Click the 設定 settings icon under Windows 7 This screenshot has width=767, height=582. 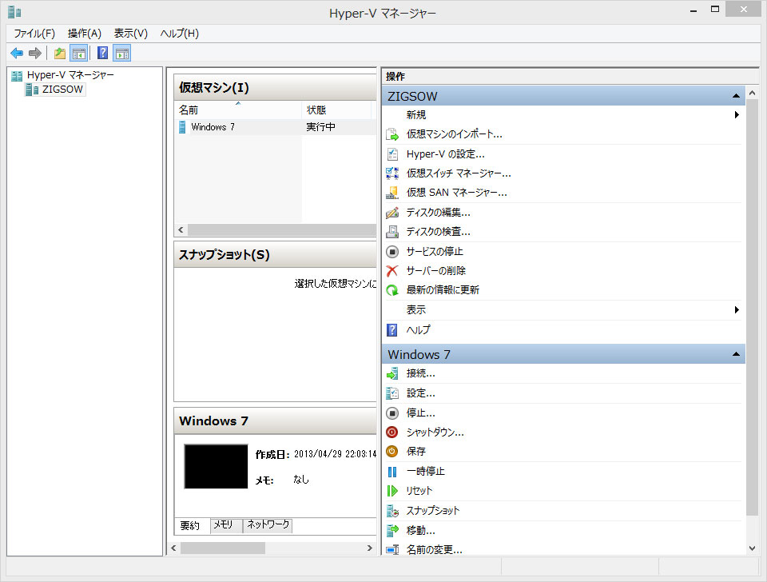pos(392,393)
